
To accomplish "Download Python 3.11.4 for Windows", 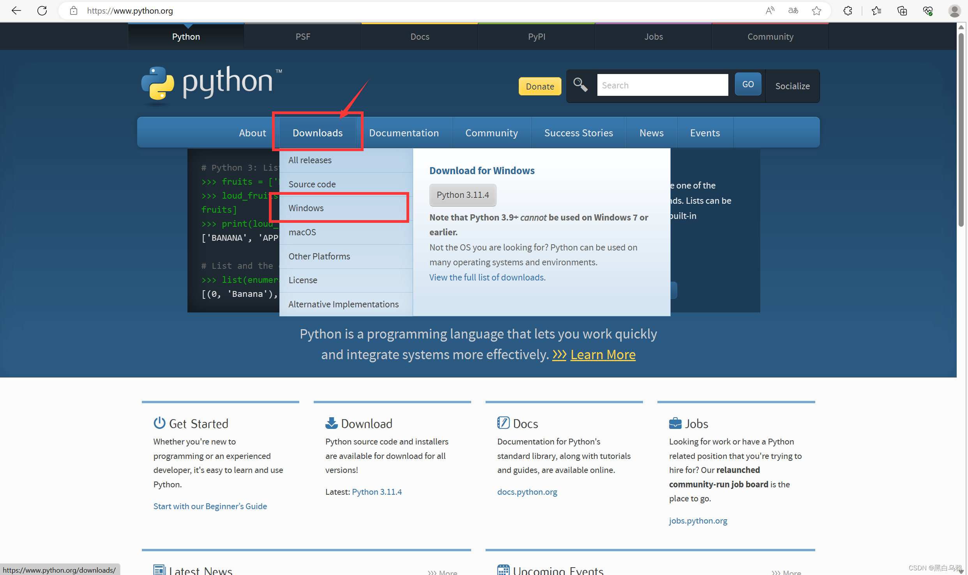I will tap(463, 195).
